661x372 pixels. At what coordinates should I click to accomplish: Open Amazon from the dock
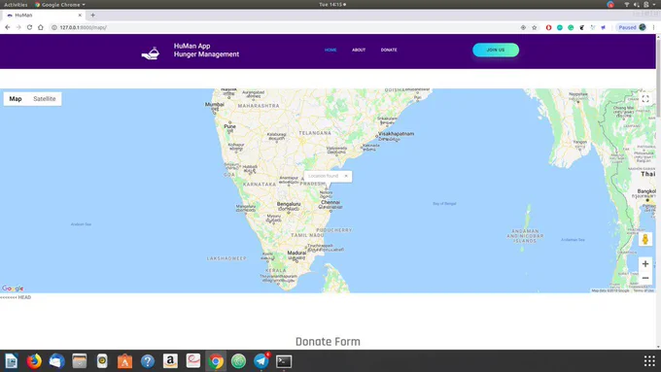(170, 361)
